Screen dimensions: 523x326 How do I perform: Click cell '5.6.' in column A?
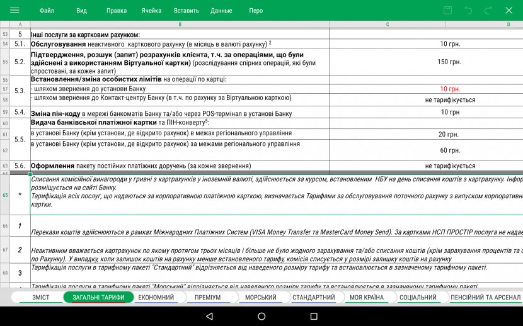pos(20,166)
